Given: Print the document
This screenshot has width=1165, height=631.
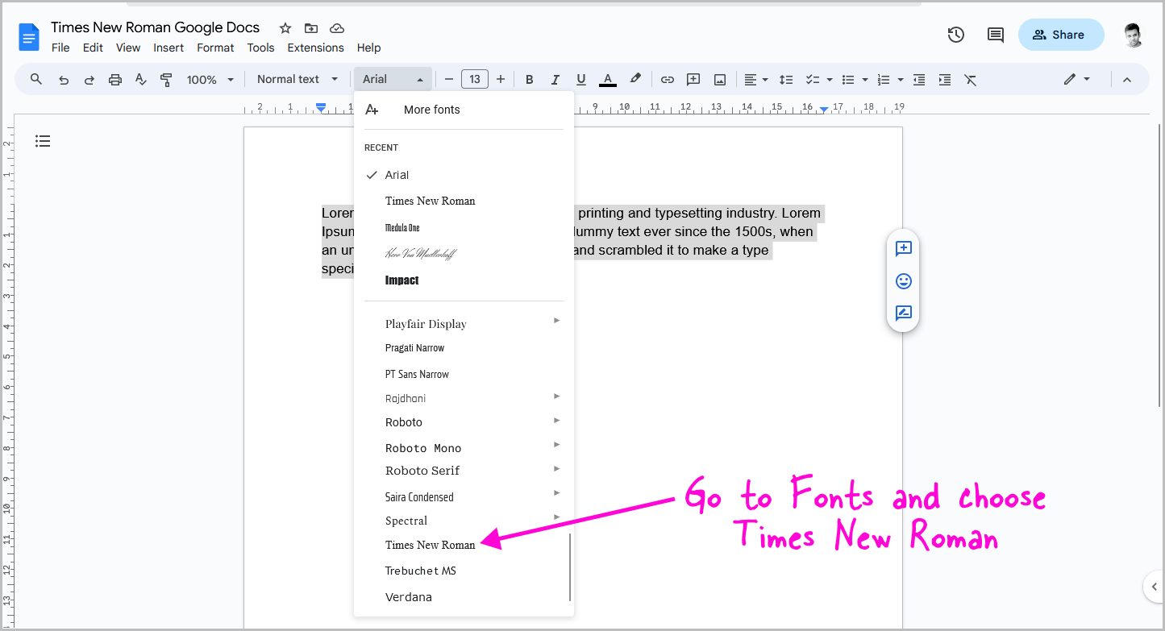Looking at the screenshot, I should click(x=115, y=79).
